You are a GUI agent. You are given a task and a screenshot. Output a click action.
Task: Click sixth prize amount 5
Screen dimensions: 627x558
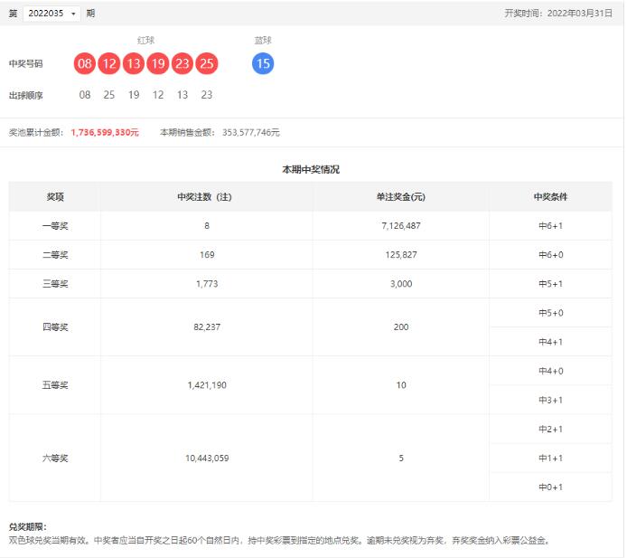400,458
